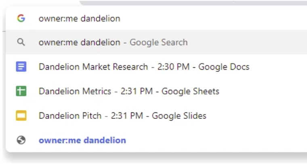This screenshot has height=166, width=307.
Task: Click the globe icon in last suggestion
Action: [x=21, y=140]
